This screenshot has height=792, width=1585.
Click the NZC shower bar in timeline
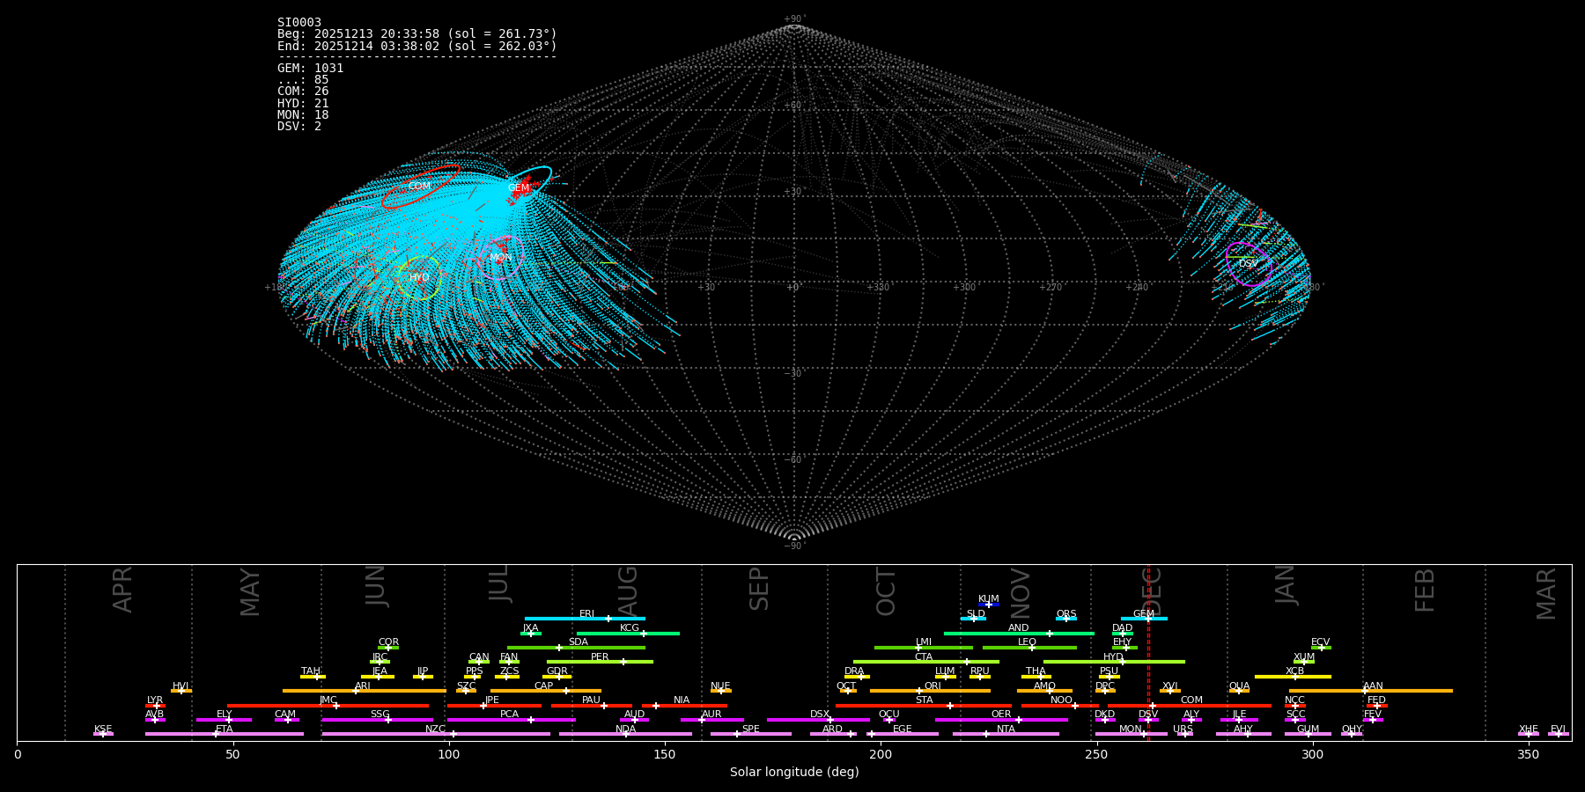tap(436, 734)
